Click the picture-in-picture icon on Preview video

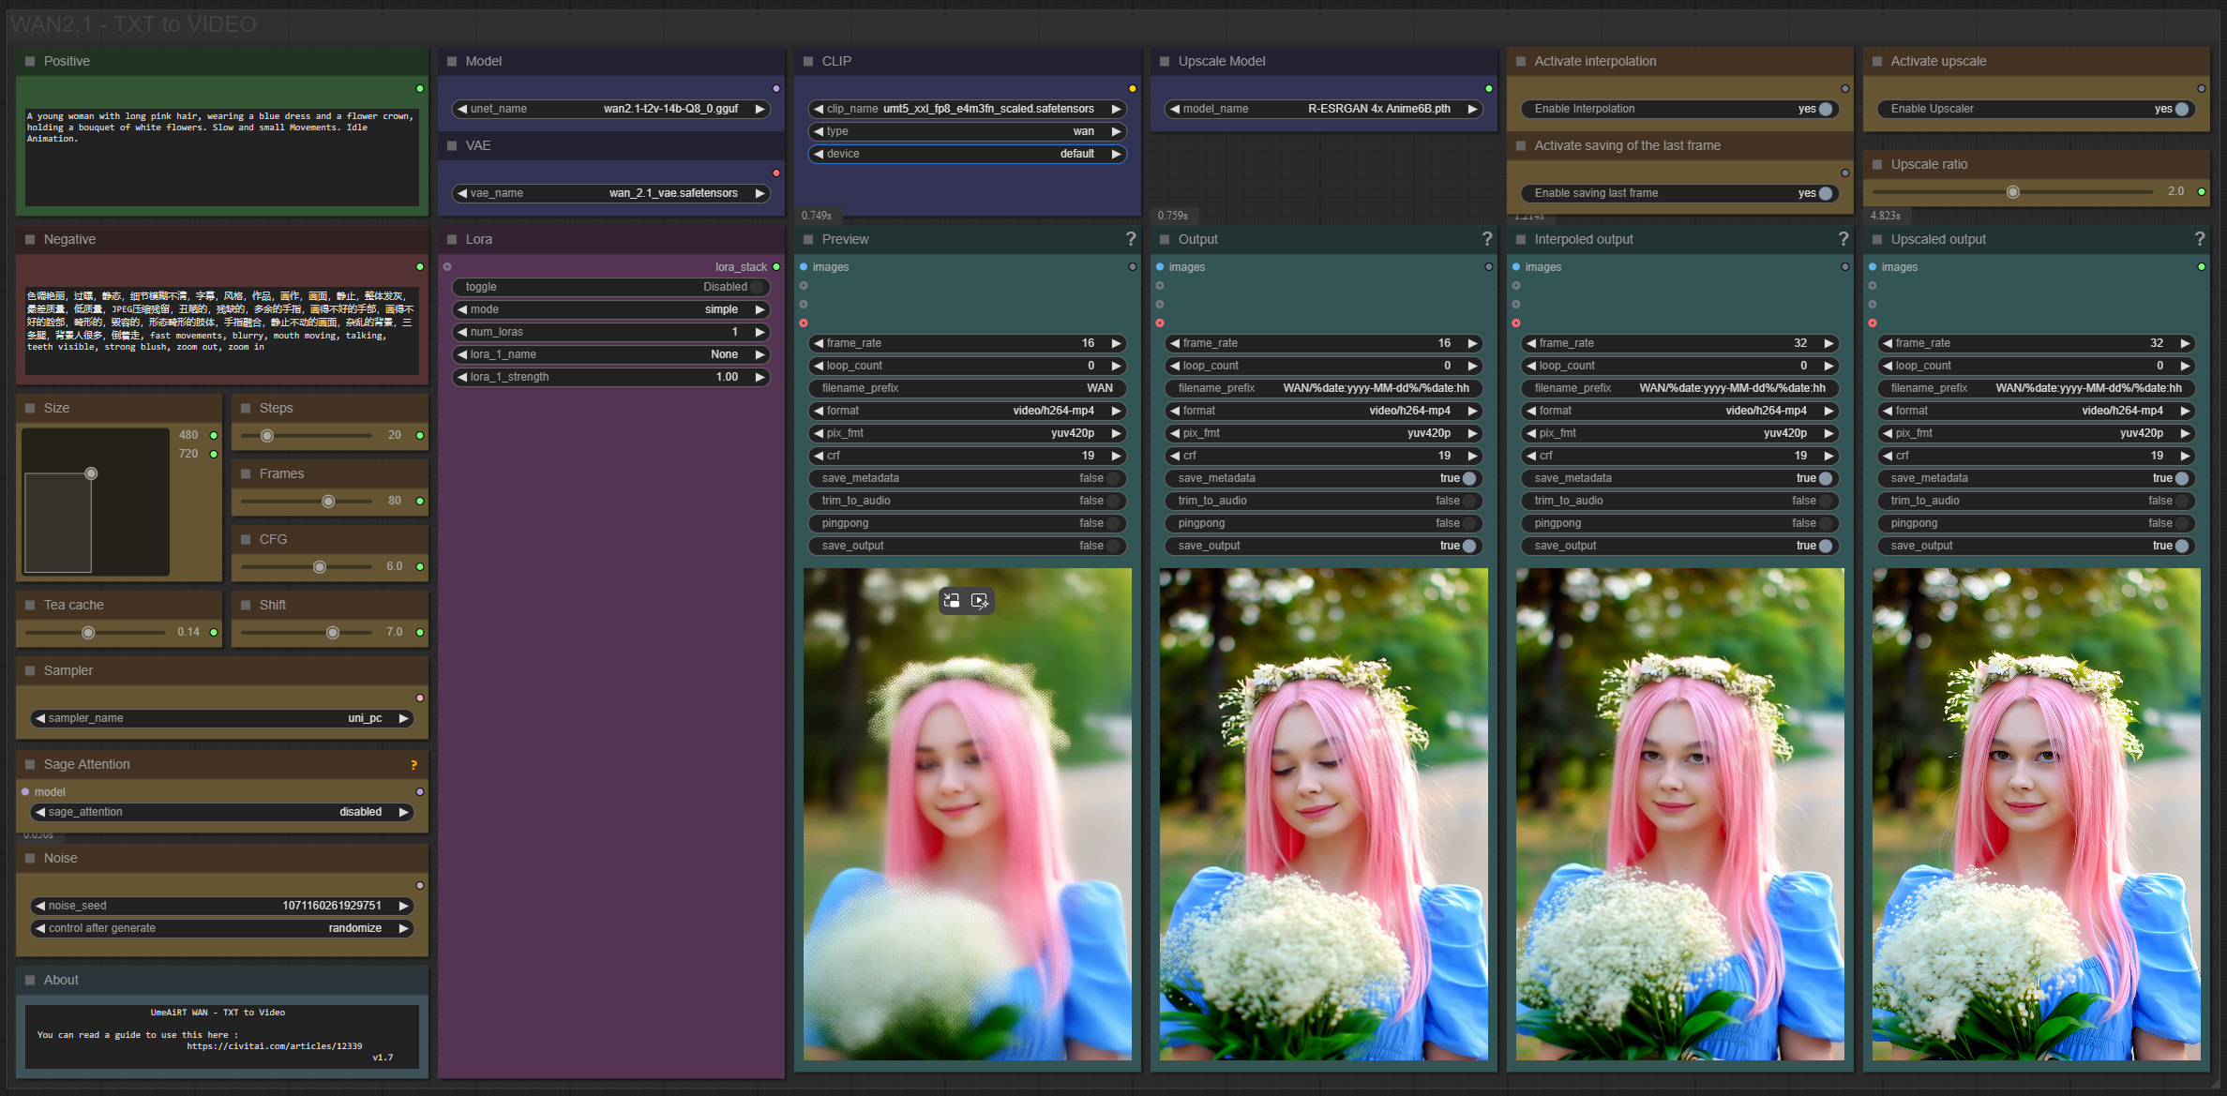(952, 601)
